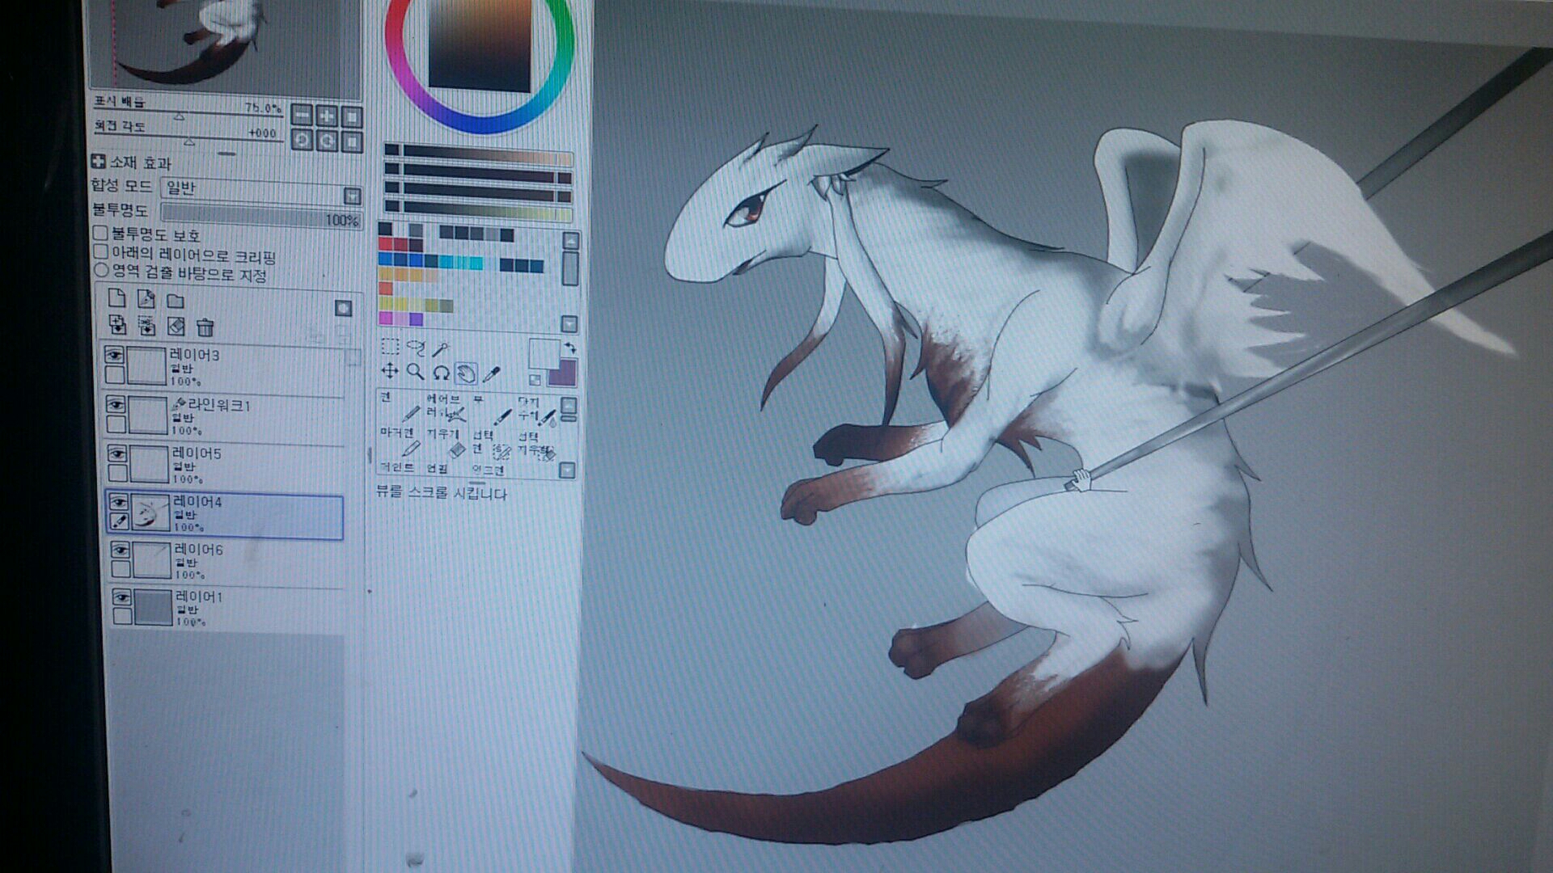Create a new linework layer
1553x873 pixels.
[146, 299]
